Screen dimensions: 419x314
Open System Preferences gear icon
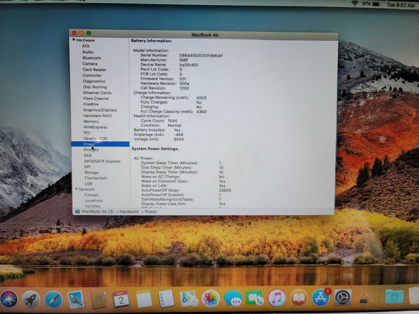pos(343,297)
